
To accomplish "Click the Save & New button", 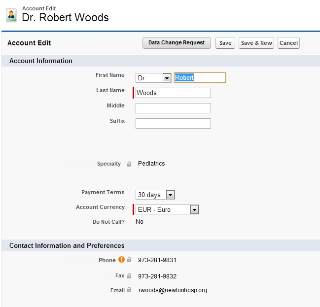I will (x=256, y=43).
